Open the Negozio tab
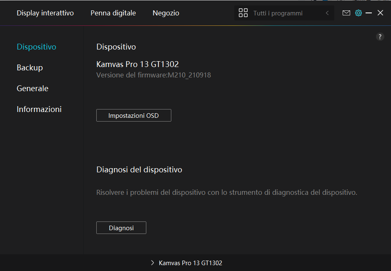Viewport: 391px width, 271px height. point(166,13)
